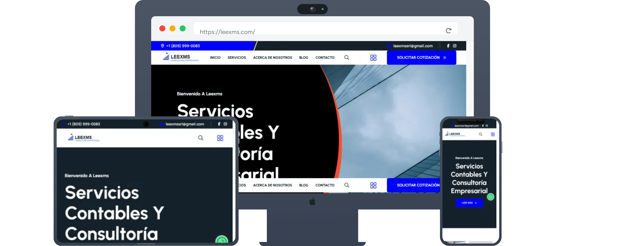The image size is (625, 246).
Task: Click the search icon in the tablet header
Action: click(x=201, y=138)
